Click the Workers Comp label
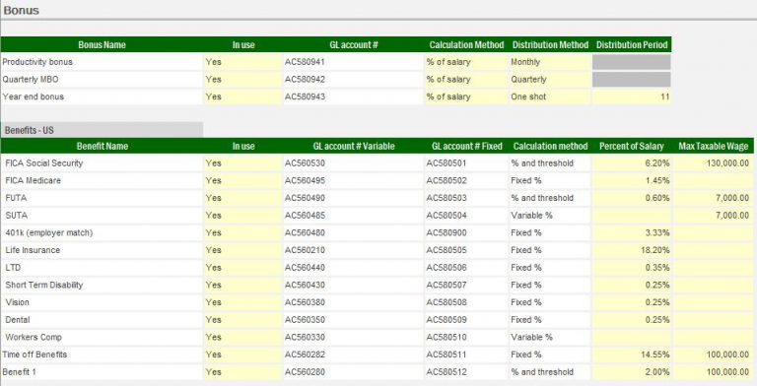757x386 pixels. pos(34,337)
